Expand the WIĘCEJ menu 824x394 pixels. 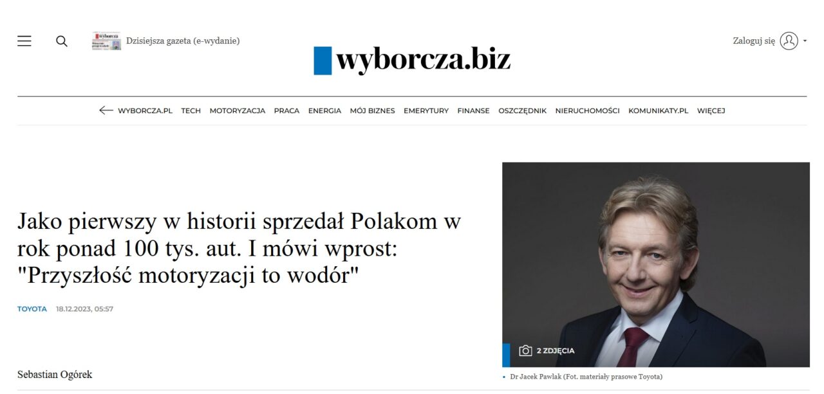[711, 111]
